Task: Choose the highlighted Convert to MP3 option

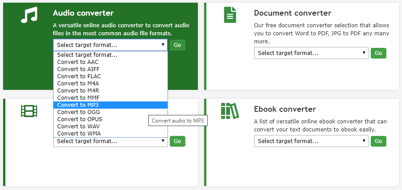Action: (110, 105)
